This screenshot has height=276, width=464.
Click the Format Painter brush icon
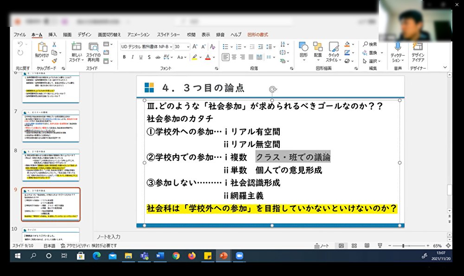point(54,61)
